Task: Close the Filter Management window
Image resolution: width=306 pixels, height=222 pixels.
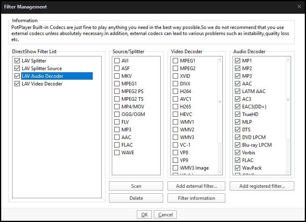Action: click(299, 6)
